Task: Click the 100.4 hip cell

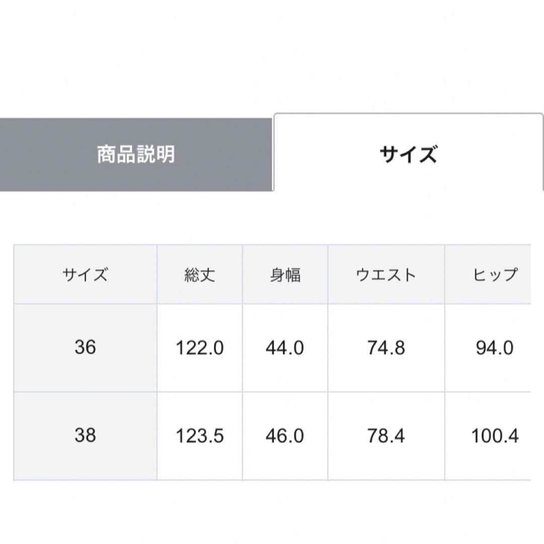Action: tap(488, 436)
